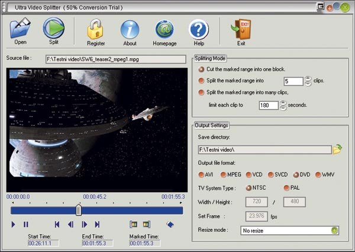Browse for save directory folder icon

337,149
